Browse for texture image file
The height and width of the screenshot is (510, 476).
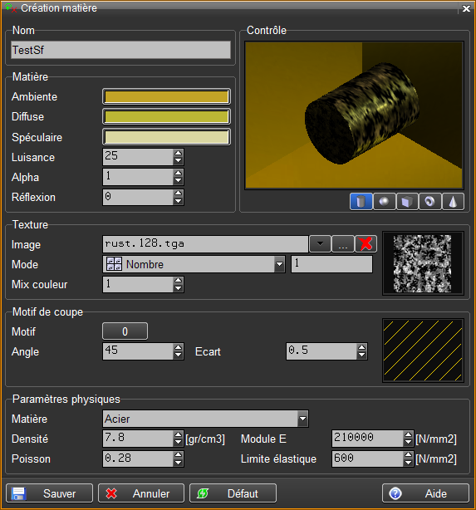(x=343, y=243)
